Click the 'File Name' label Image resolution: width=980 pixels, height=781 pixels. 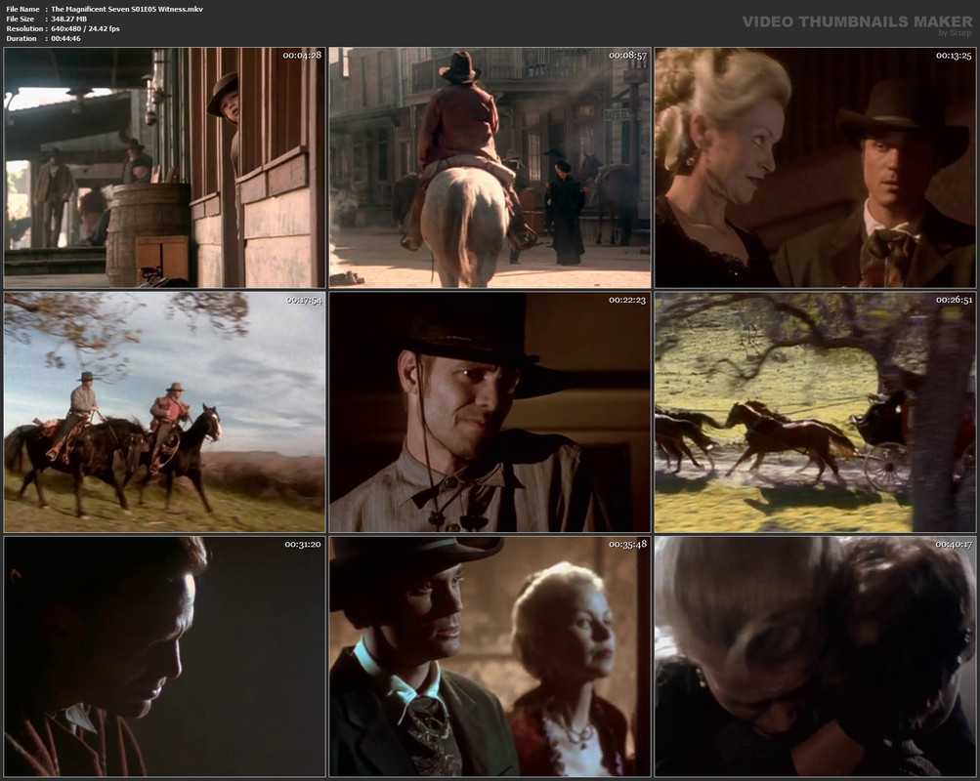[x=23, y=9]
